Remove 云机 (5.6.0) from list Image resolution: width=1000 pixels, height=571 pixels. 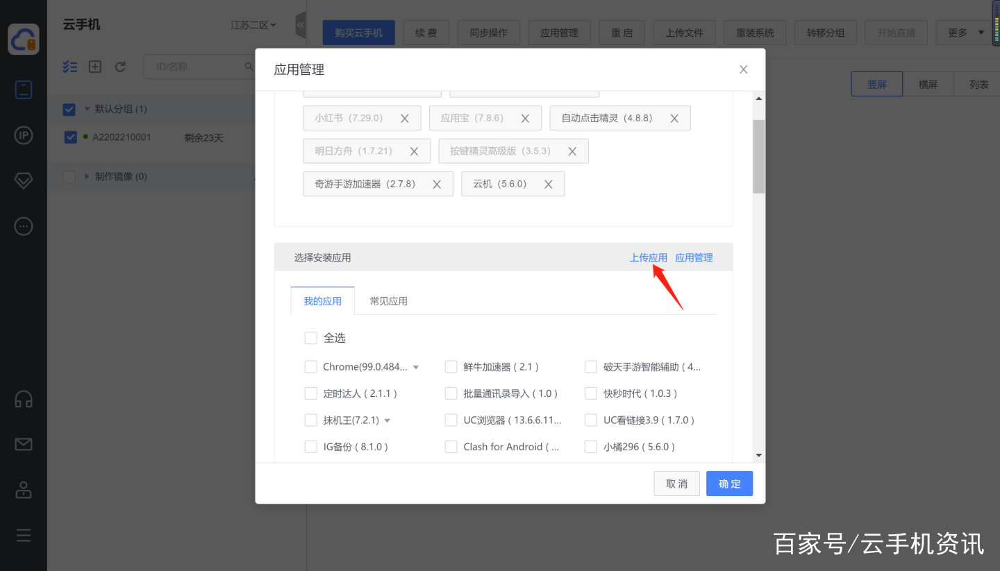click(549, 185)
